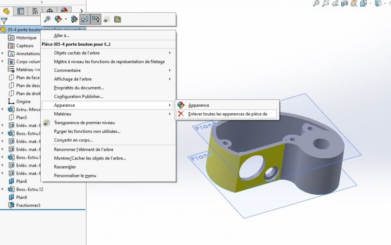The image size is (391, 245).
Task: Expand the Boss.-Extru.12 feature node
Action: click(2, 189)
